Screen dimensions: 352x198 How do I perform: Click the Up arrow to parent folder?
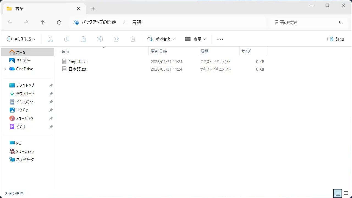[x=43, y=23]
